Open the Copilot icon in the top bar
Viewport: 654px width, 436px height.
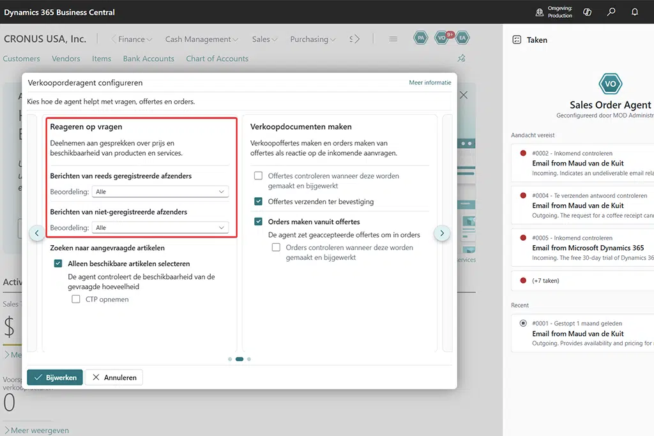(588, 12)
